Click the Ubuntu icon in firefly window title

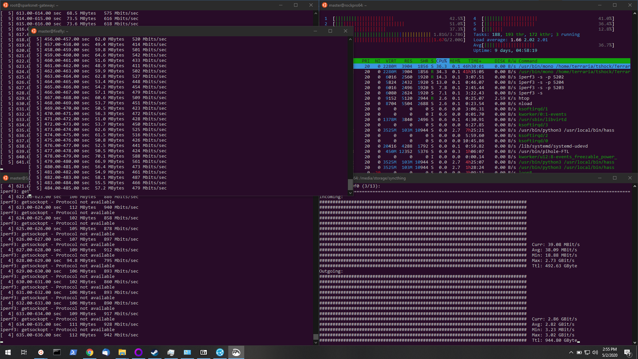pyautogui.click(x=34, y=31)
